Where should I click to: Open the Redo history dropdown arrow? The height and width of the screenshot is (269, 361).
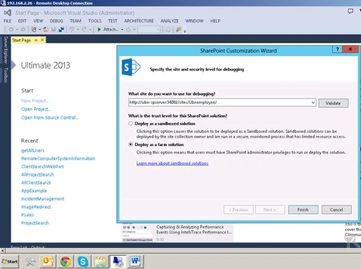coord(90,29)
